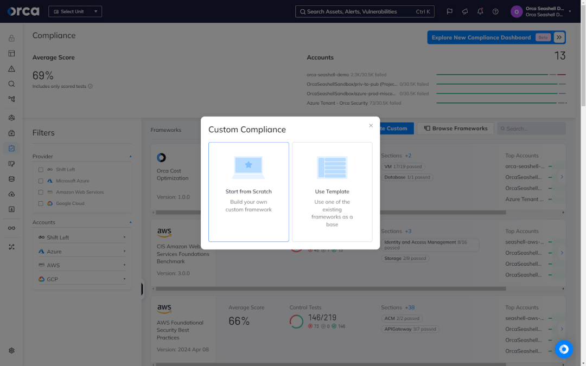Click the VM 17/19 passed tag
586x366 pixels.
tap(403, 166)
